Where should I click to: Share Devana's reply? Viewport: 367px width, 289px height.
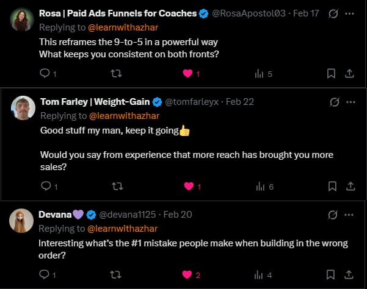[x=349, y=275]
